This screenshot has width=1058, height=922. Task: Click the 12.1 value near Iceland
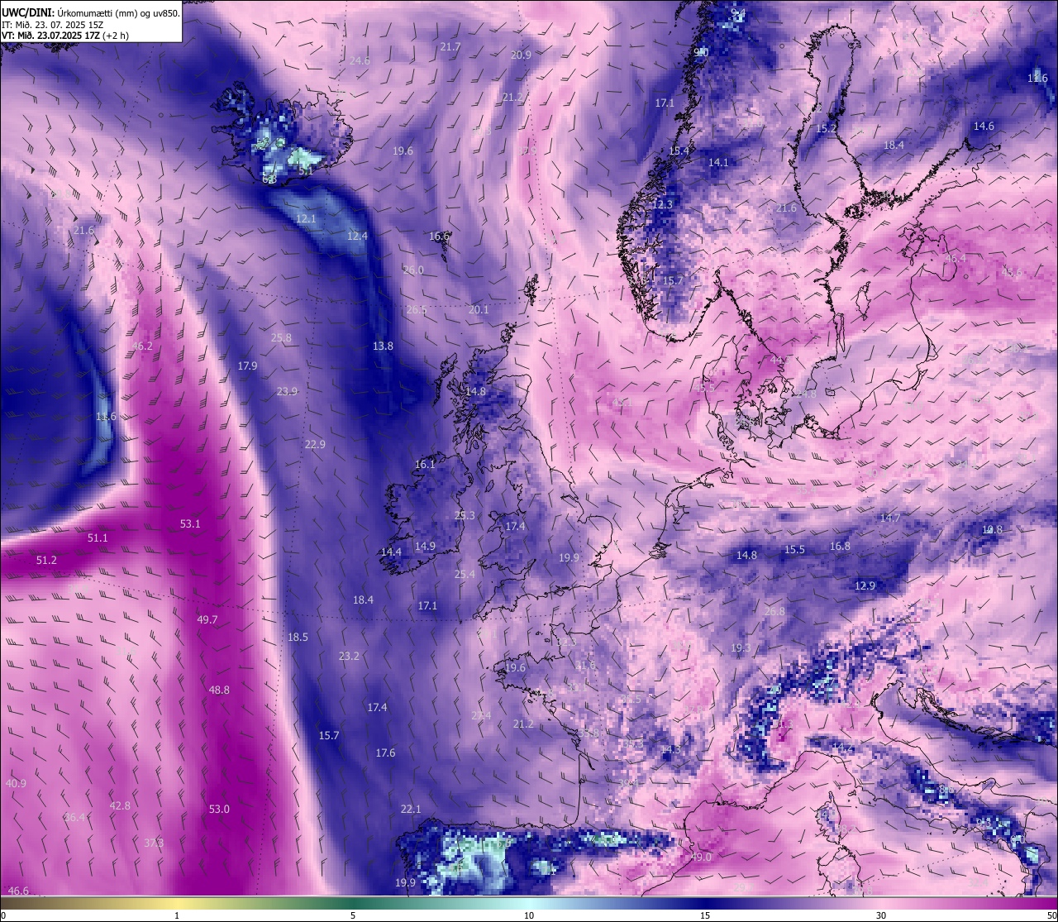tap(306, 218)
